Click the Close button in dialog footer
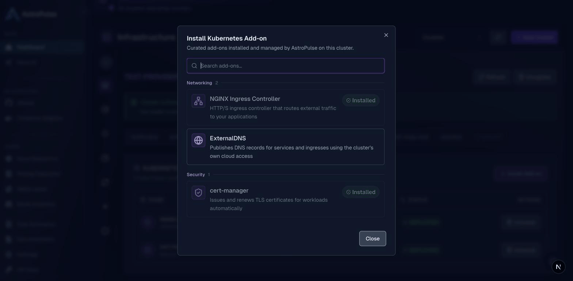Screen dimensions: 573x281 pyautogui.click(x=372, y=239)
